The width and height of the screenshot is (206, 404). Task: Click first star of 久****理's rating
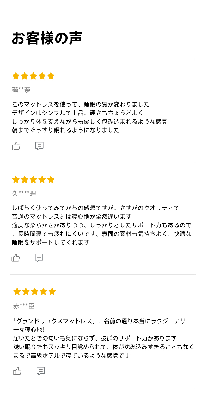[x=16, y=180]
